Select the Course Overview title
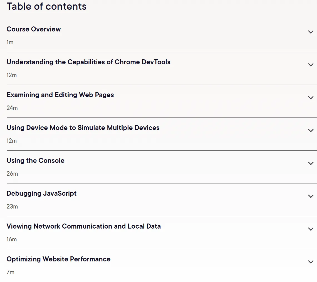Viewport: 317px width, 282px height. 34,29
